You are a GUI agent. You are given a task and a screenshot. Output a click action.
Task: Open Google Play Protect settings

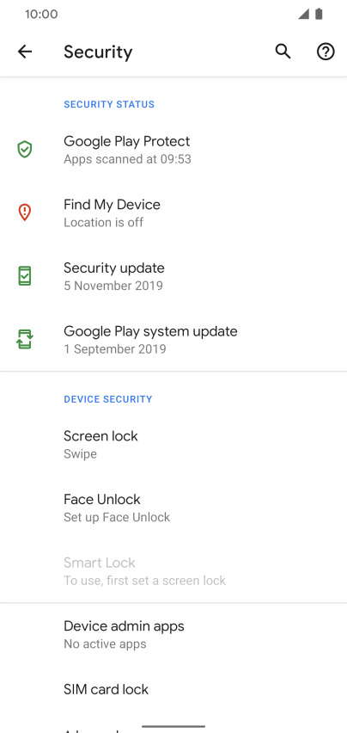pos(173,150)
